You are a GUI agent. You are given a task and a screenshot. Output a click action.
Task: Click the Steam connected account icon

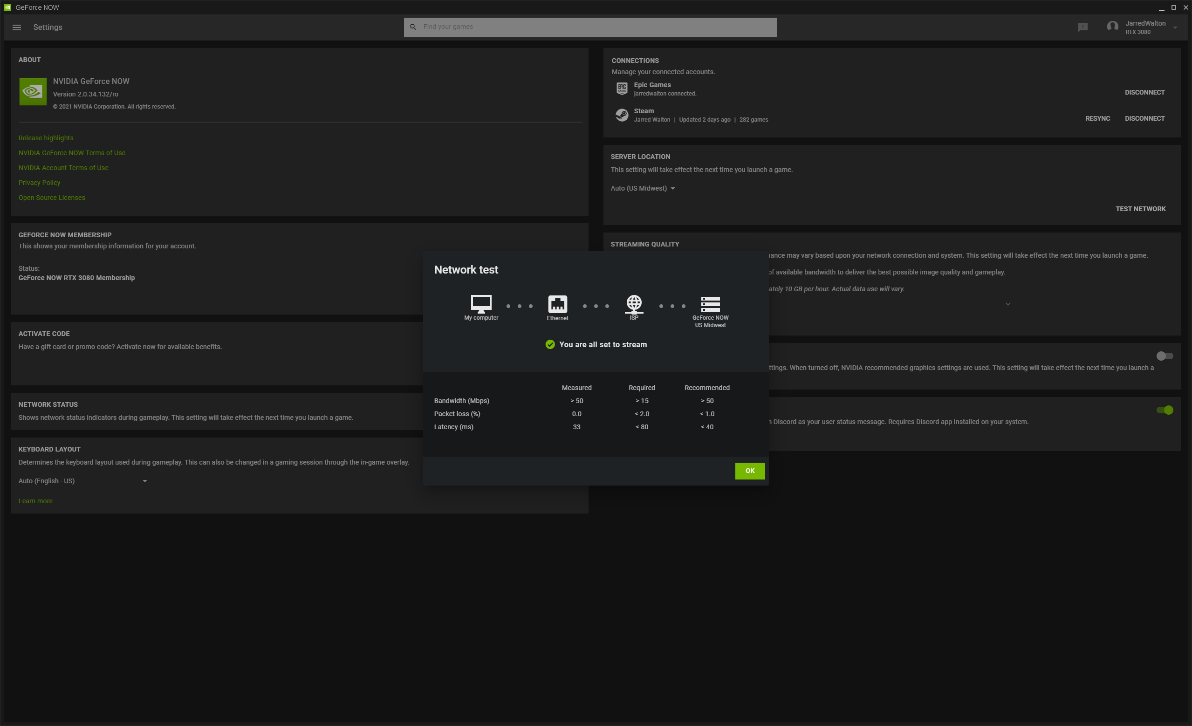point(621,114)
